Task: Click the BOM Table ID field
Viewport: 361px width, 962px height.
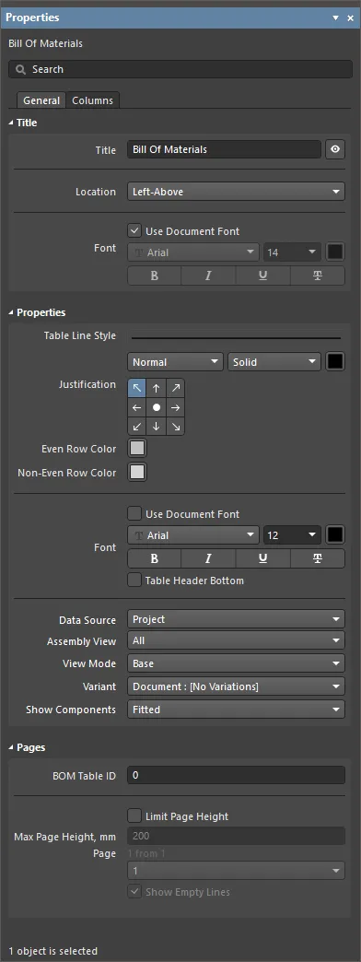Action: (236, 775)
